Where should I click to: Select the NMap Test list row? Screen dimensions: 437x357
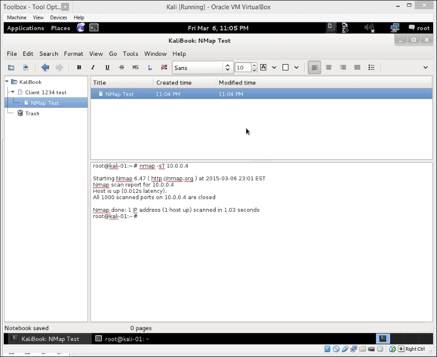coord(261,94)
